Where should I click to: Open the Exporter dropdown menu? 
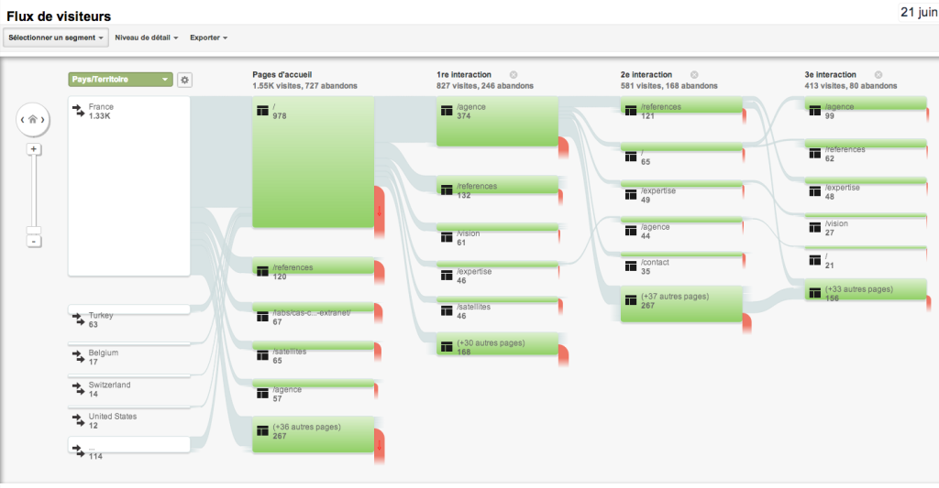[x=208, y=38]
